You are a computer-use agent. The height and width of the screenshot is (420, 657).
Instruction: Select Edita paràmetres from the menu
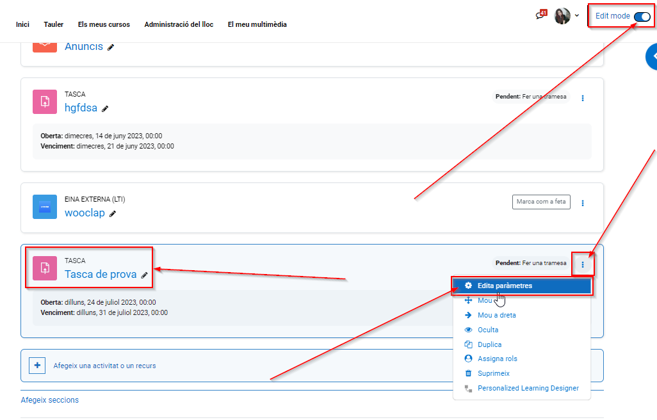coord(505,286)
